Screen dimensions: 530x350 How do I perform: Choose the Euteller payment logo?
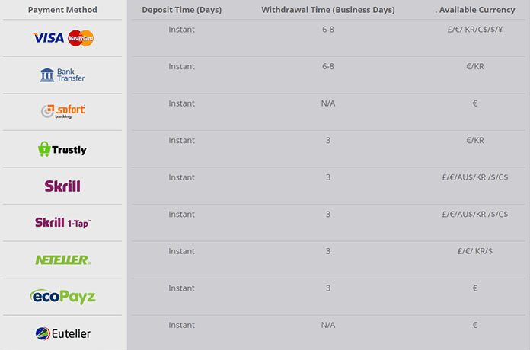coord(63,334)
